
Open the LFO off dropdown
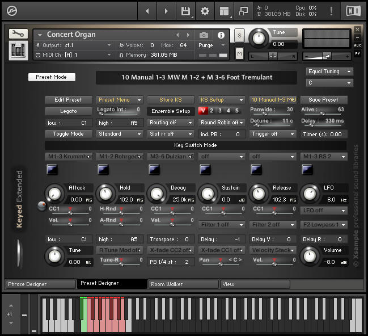324,211
